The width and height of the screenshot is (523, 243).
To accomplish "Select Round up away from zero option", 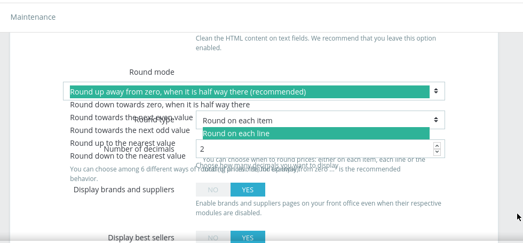I will click(x=250, y=92).
